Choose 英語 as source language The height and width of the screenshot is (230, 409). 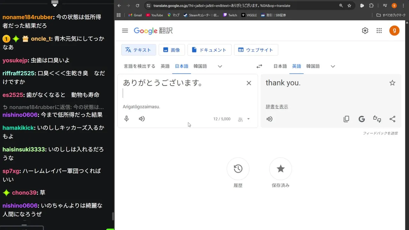pos(165,66)
